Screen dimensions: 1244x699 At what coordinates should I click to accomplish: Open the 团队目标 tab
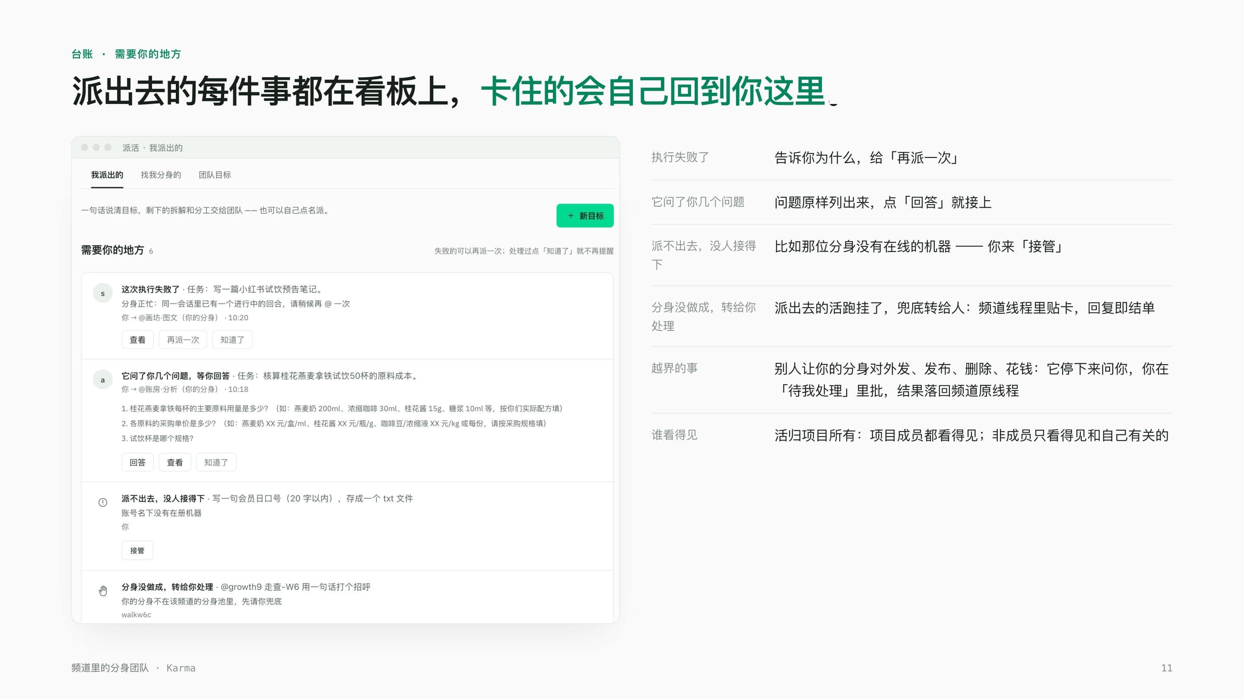click(215, 175)
